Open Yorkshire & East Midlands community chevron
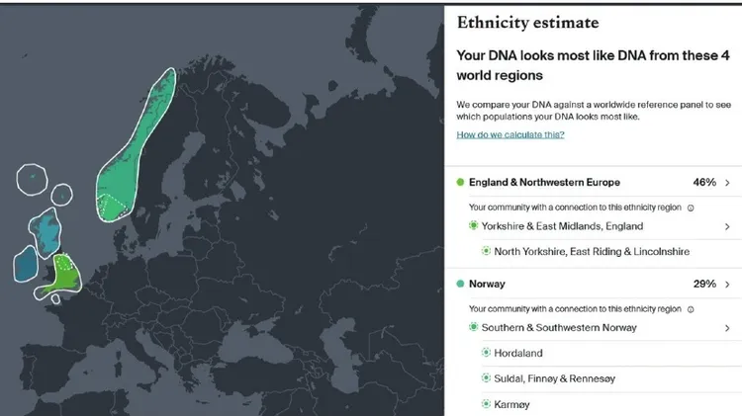The width and height of the screenshot is (742, 416). (727, 226)
